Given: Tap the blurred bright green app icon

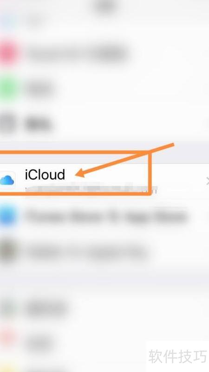Looking at the screenshot, I should [x=8, y=88].
